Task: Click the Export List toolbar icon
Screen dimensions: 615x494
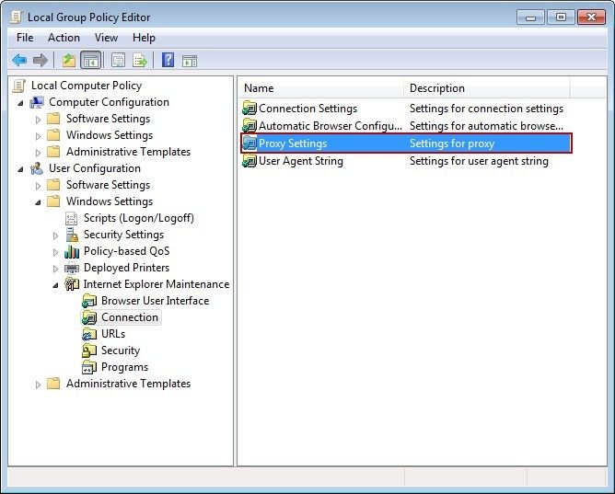Action: point(140,61)
